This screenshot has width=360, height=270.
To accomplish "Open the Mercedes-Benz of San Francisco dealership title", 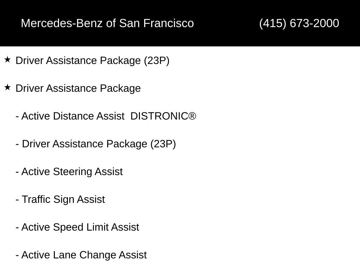I will point(108,23).
